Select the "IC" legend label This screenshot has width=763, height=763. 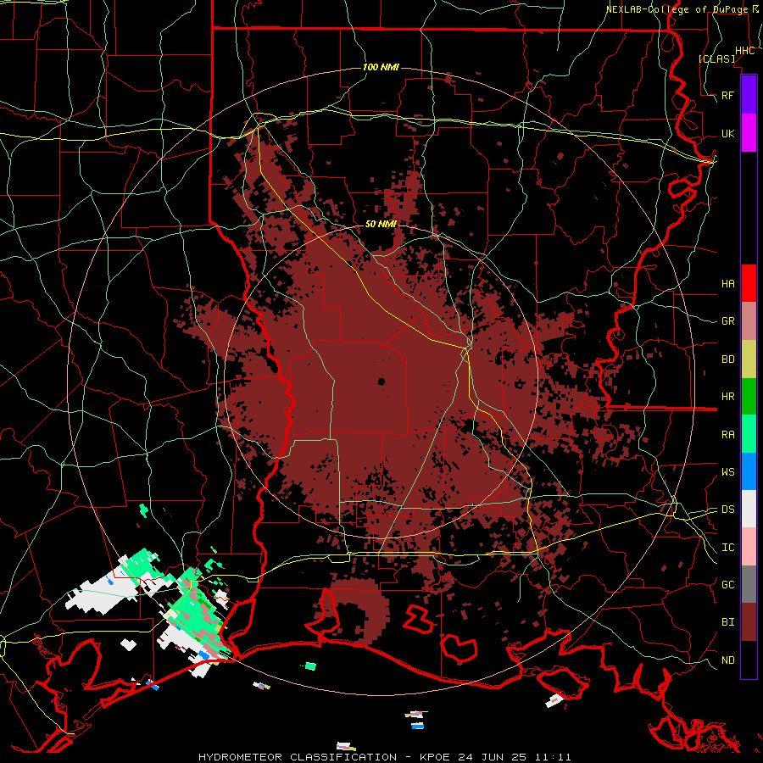(x=727, y=548)
